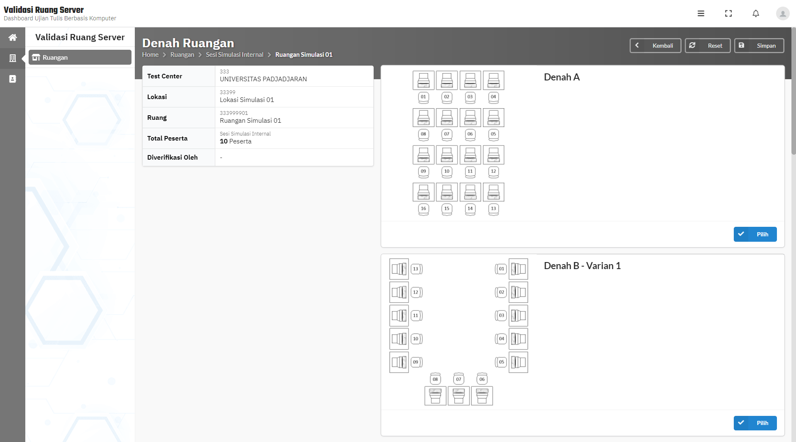Open the contact card icon in sidebar
Viewport: 796px width, 442px height.
13,79
